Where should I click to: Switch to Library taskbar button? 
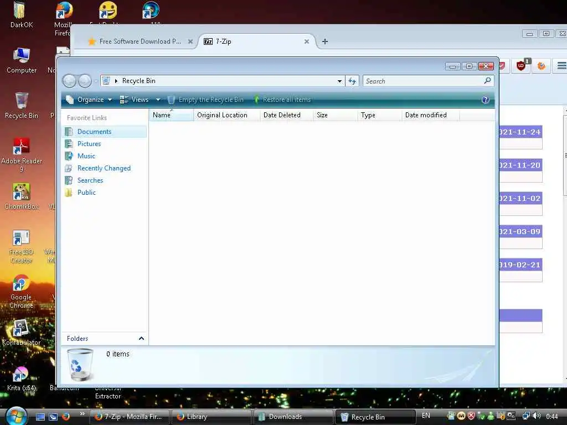(x=211, y=417)
